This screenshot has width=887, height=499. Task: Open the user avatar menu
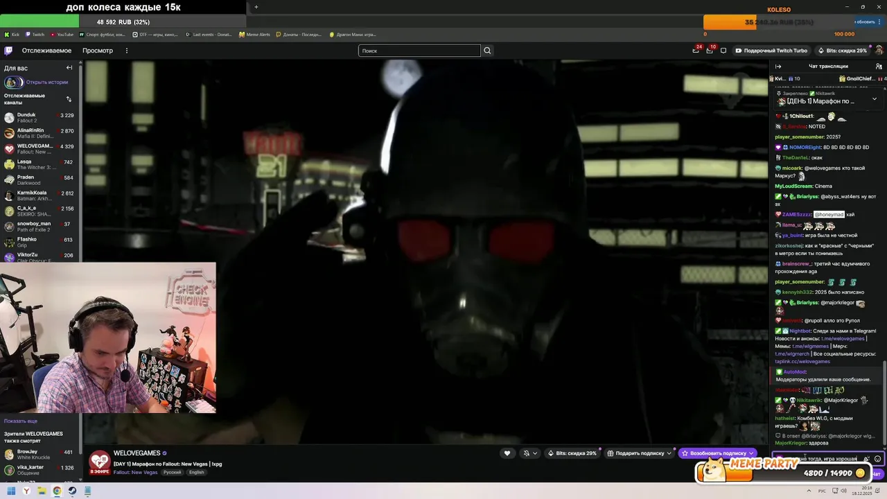click(879, 51)
